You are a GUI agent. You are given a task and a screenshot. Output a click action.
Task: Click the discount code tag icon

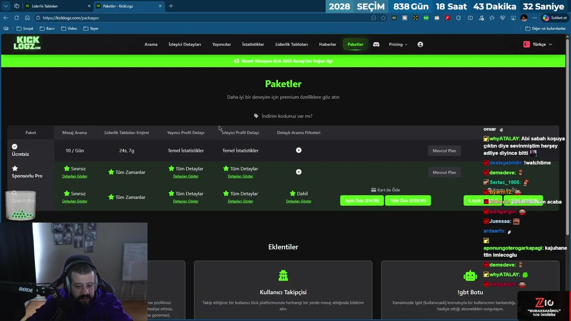[256, 116]
